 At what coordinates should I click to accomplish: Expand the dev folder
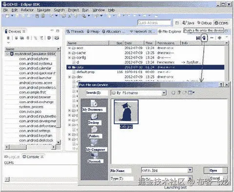(x=69, y=77)
